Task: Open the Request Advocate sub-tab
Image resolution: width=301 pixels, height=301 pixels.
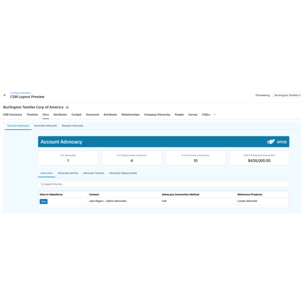Action: (73, 126)
